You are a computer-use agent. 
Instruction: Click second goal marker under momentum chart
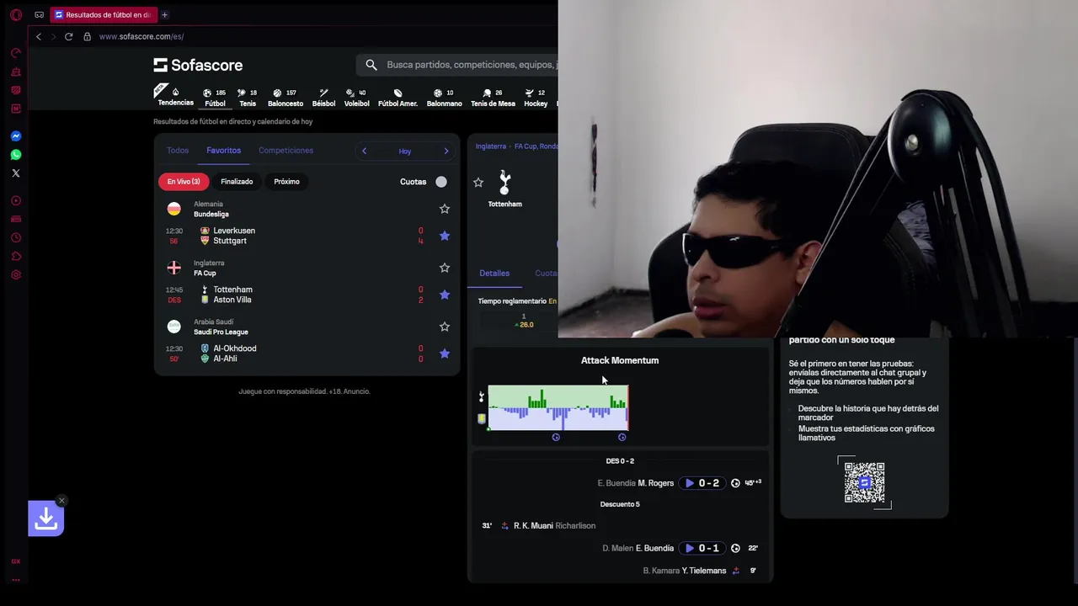click(622, 437)
